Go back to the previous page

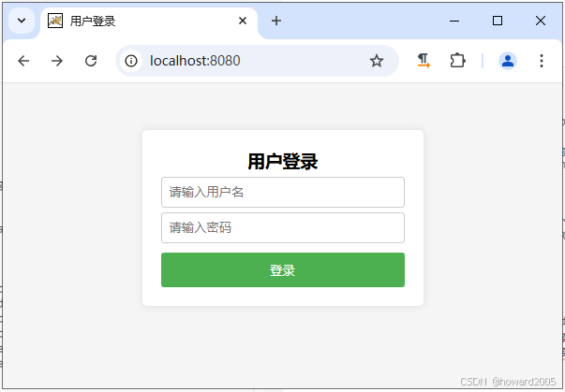(23, 61)
